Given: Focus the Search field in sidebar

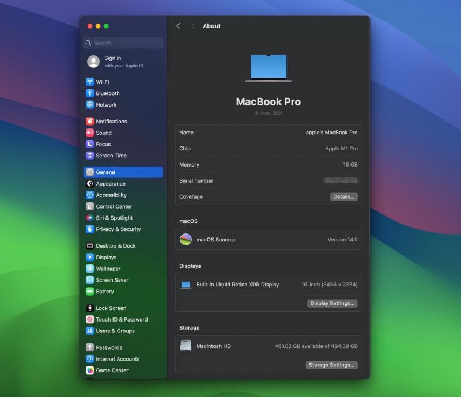Looking at the screenshot, I should (x=123, y=43).
